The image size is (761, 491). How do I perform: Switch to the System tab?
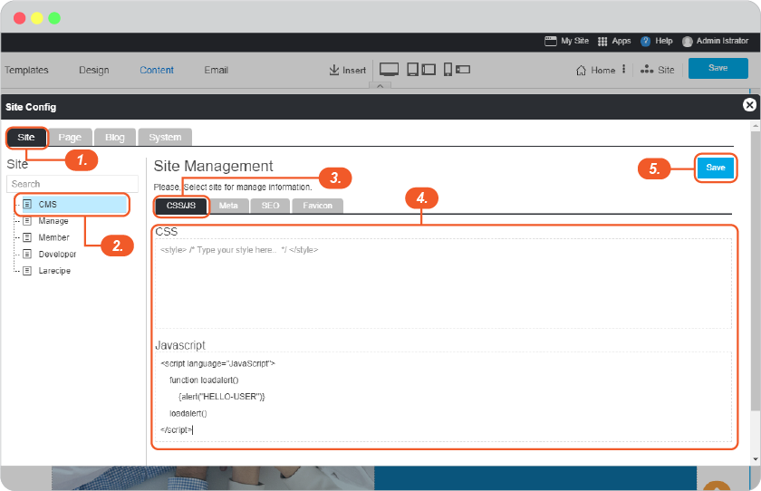[x=165, y=138]
